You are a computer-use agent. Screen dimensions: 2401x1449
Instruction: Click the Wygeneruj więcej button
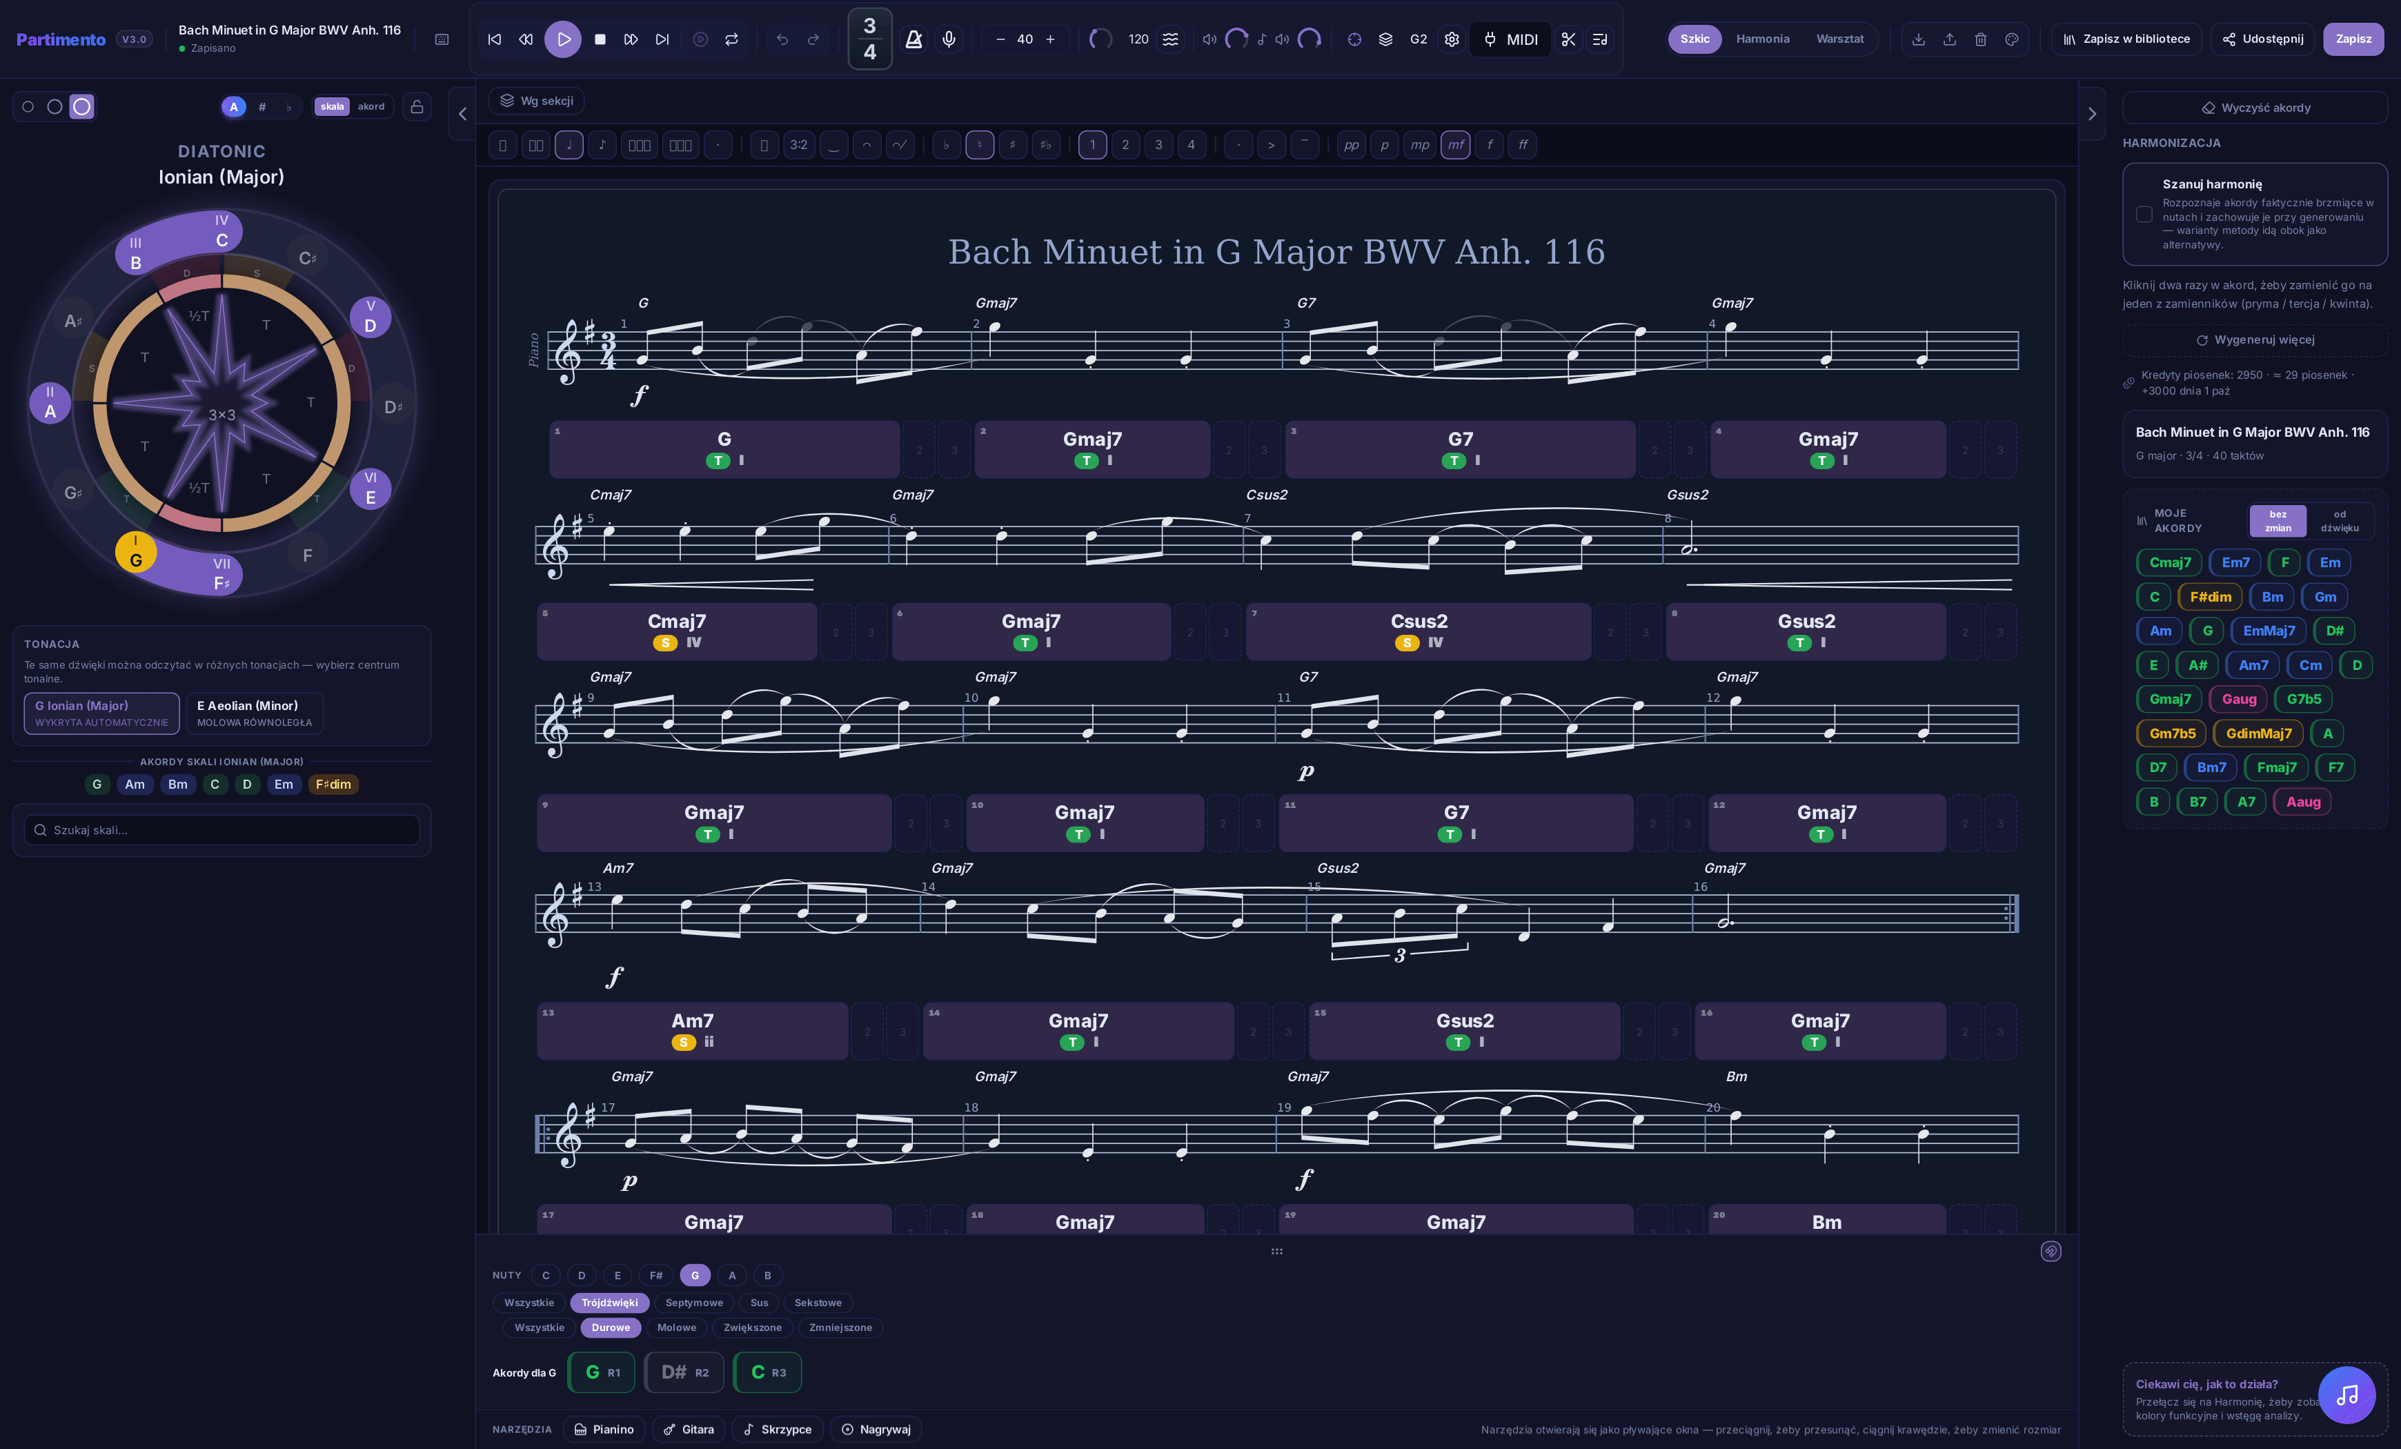pyautogui.click(x=2255, y=339)
